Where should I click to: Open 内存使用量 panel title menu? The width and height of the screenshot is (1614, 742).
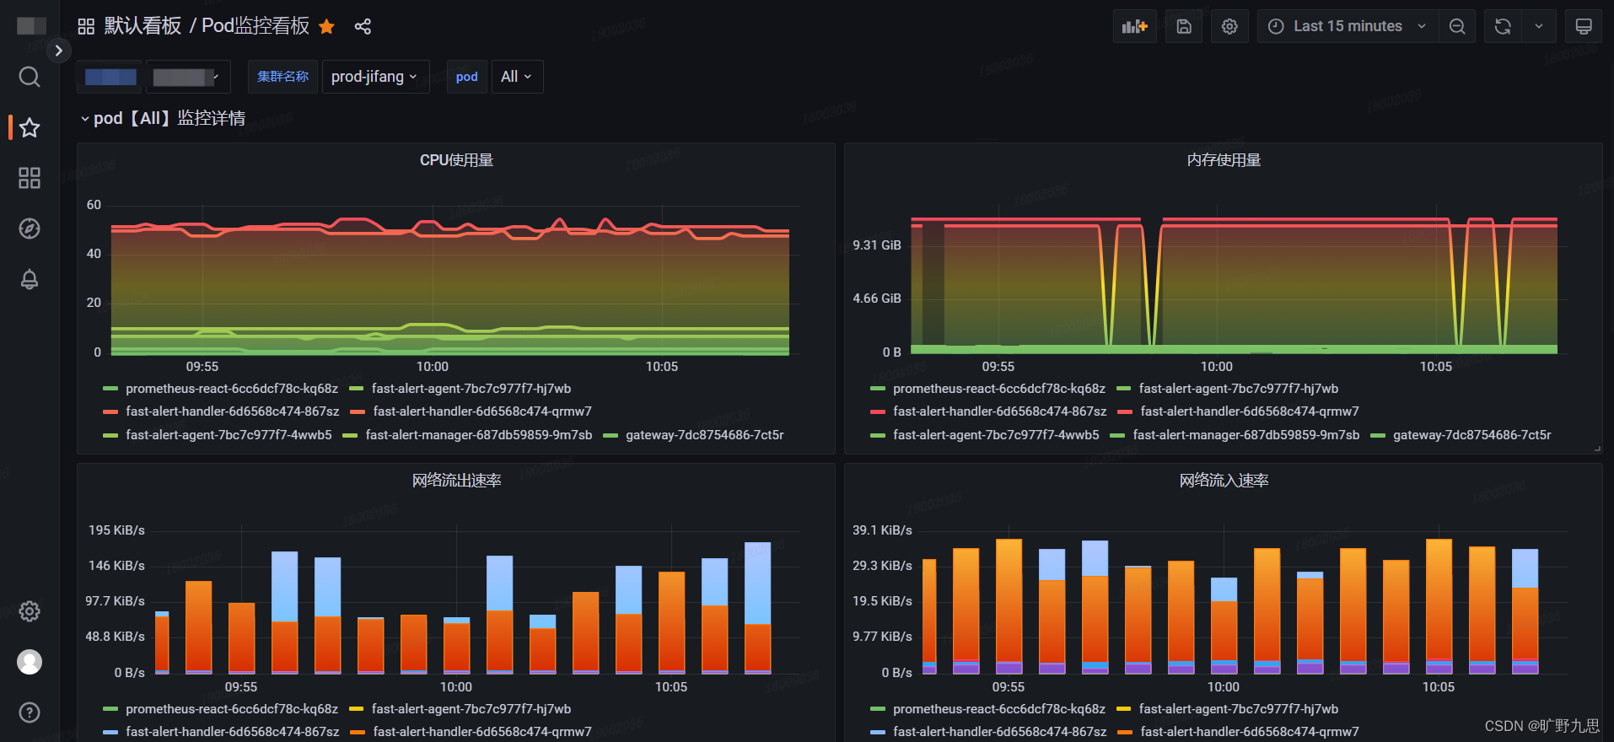pyautogui.click(x=1224, y=160)
